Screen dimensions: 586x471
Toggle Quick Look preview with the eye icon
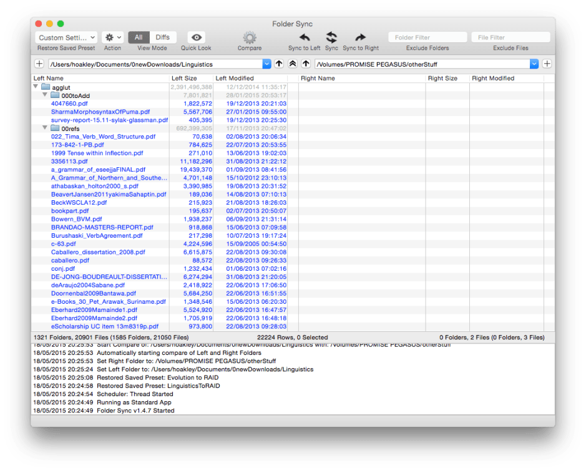(195, 37)
